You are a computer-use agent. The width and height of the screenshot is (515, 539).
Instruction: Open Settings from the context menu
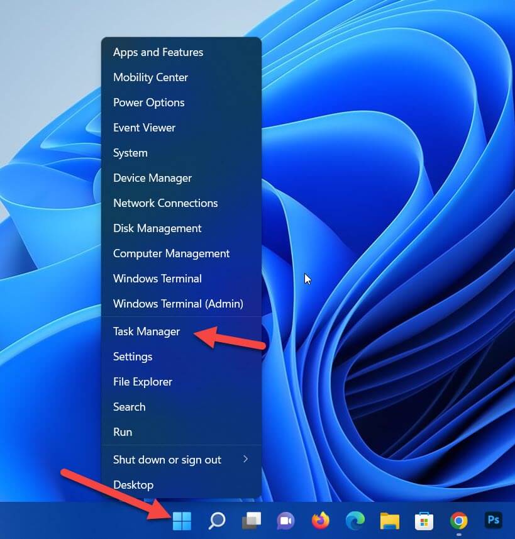click(x=133, y=357)
